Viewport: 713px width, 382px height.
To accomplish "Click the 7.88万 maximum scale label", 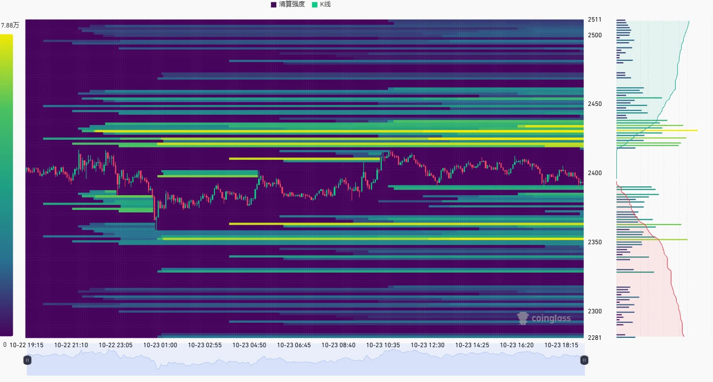I will [x=10, y=25].
